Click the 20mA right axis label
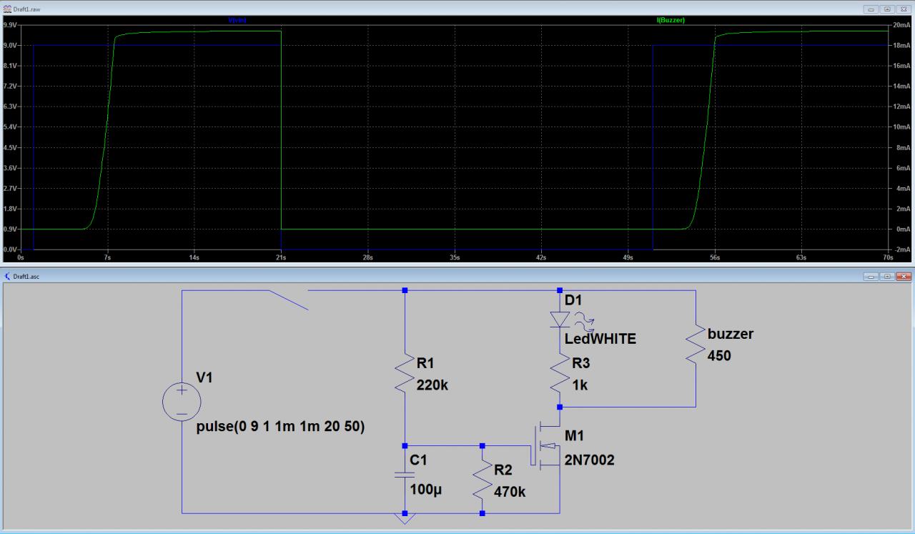The width and height of the screenshot is (915, 534). (x=903, y=24)
